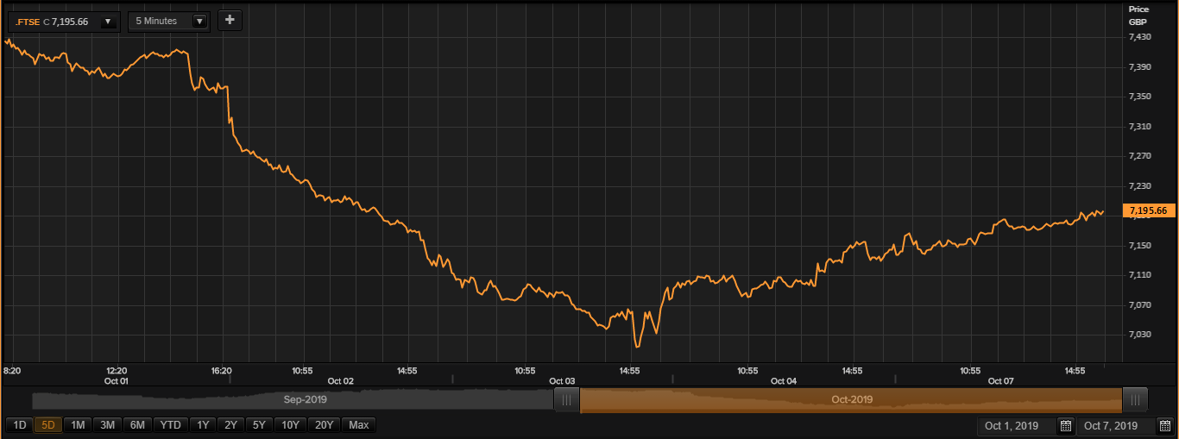Click the Sep-2019 section of the navigator
The width and height of the screenshot is (1179, 439).
[293, 400]
